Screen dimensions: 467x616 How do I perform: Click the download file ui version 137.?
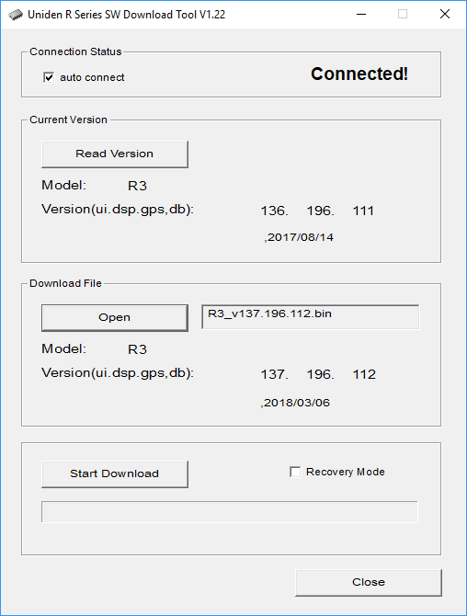click(x=274, y=374)
